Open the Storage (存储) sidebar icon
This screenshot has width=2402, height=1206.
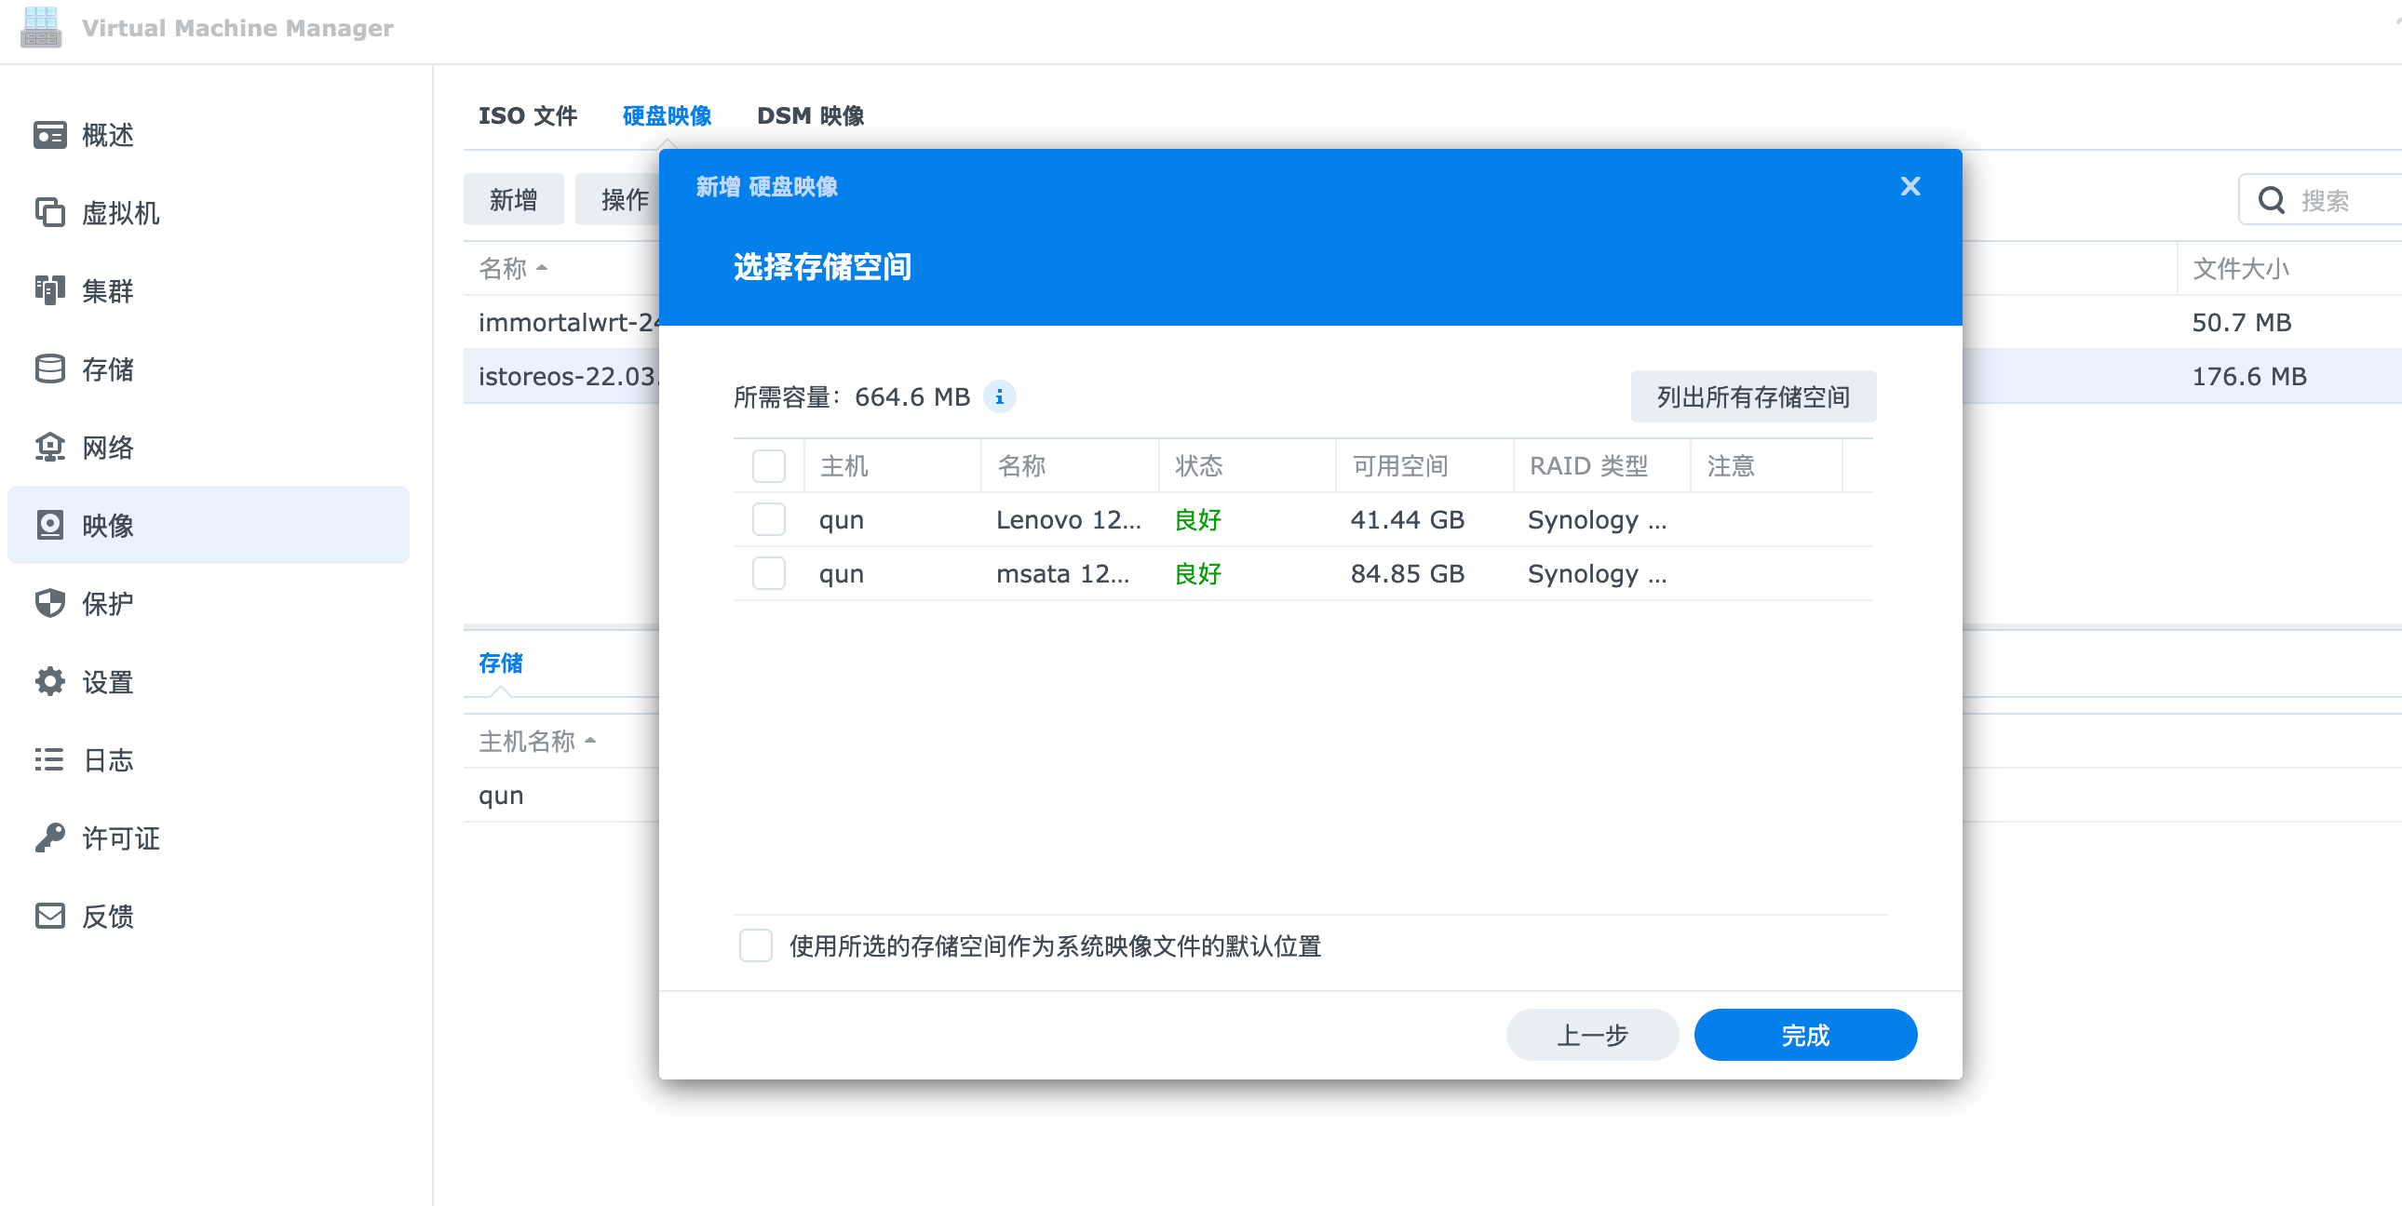point(49,369)
